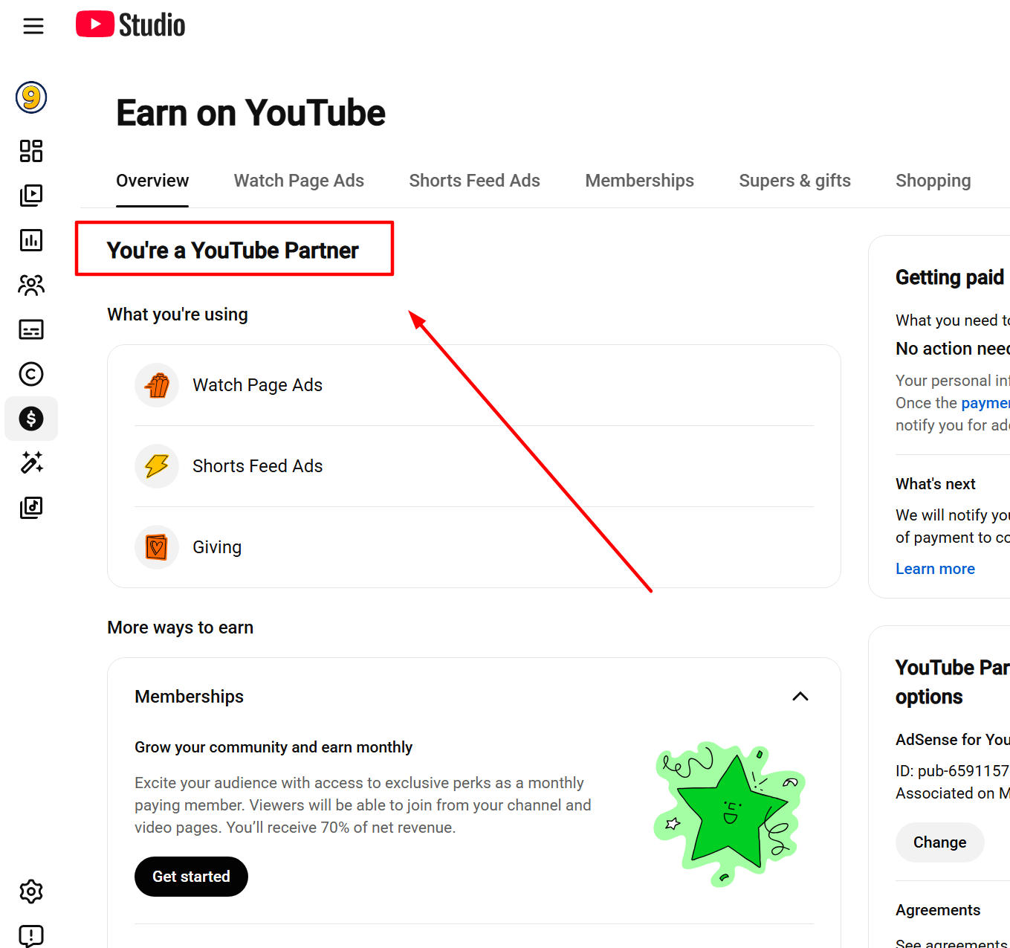Open Analytics bar chart icon
This screenshot has width=1010, height=948.
[x=31, y=240]
